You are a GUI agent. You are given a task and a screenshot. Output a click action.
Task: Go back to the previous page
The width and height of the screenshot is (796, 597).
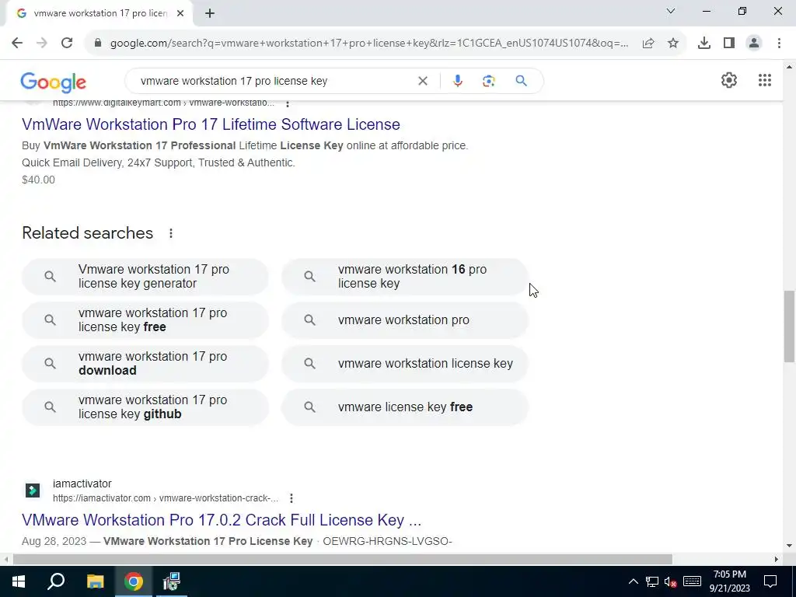click(x=17, y=44)
